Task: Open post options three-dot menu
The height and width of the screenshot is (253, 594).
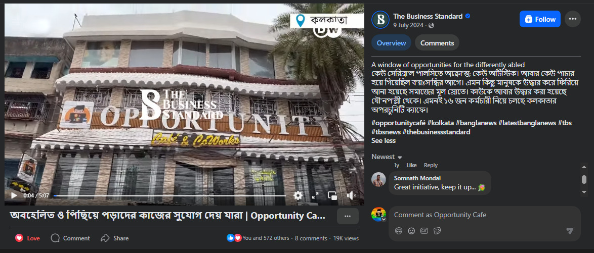Action: [x=572, y=19]
